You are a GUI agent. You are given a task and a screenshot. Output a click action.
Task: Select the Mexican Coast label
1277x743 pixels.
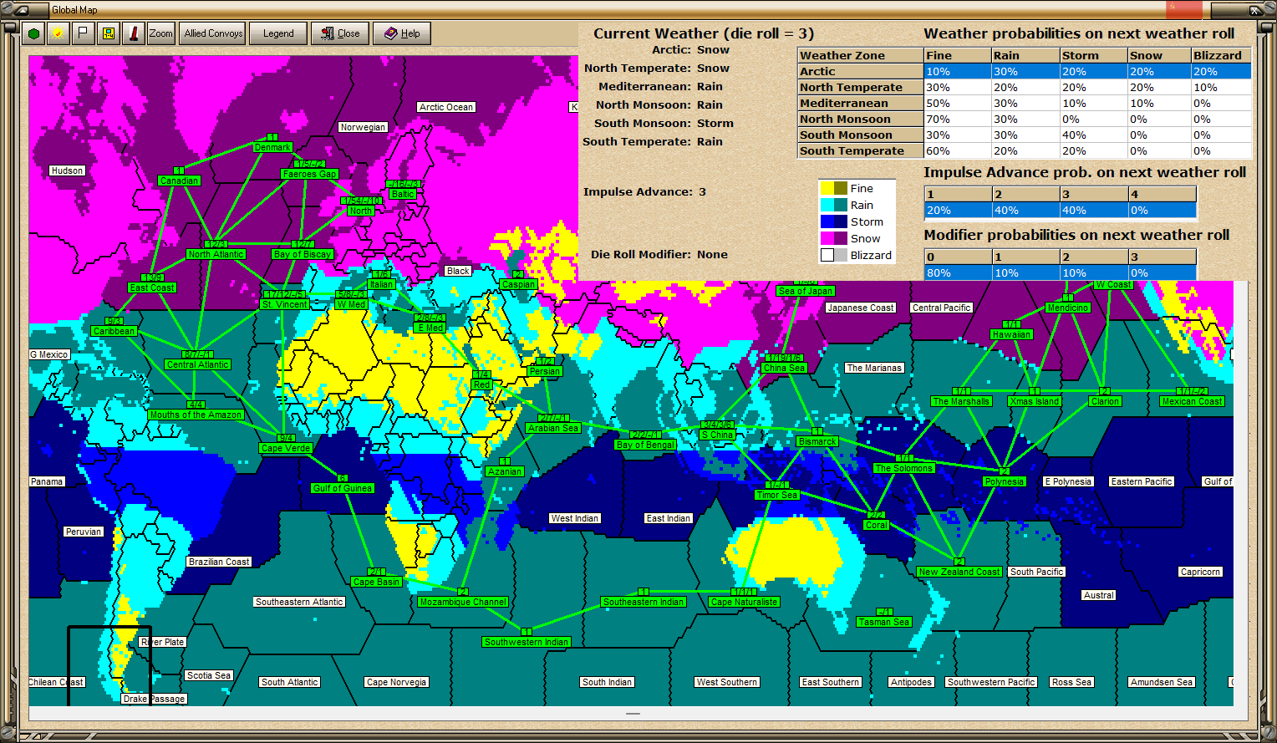coord(1192,401)
